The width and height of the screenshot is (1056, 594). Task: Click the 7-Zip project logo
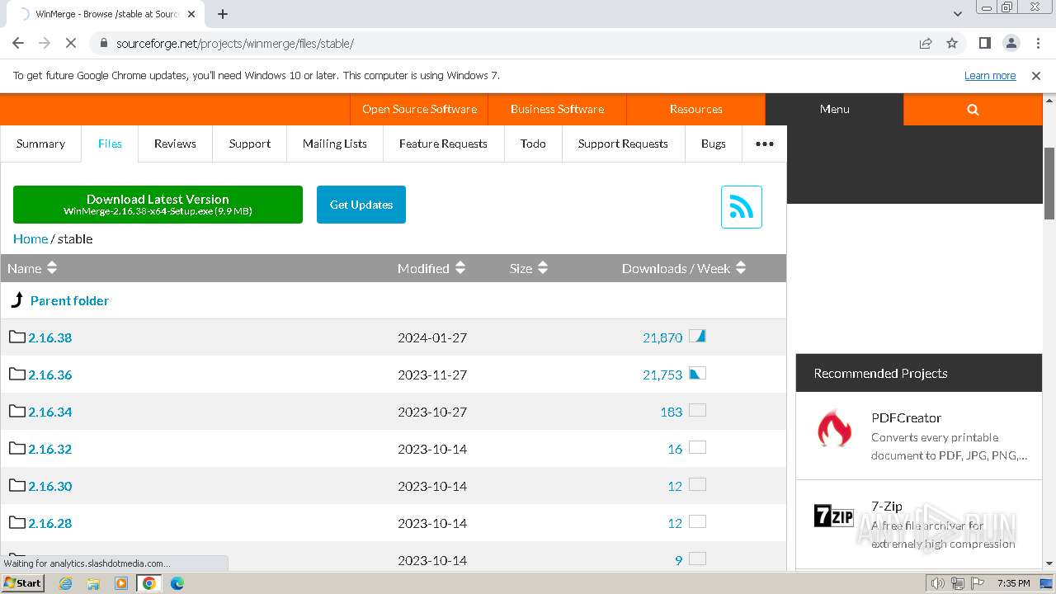click(x=834, y=516)
